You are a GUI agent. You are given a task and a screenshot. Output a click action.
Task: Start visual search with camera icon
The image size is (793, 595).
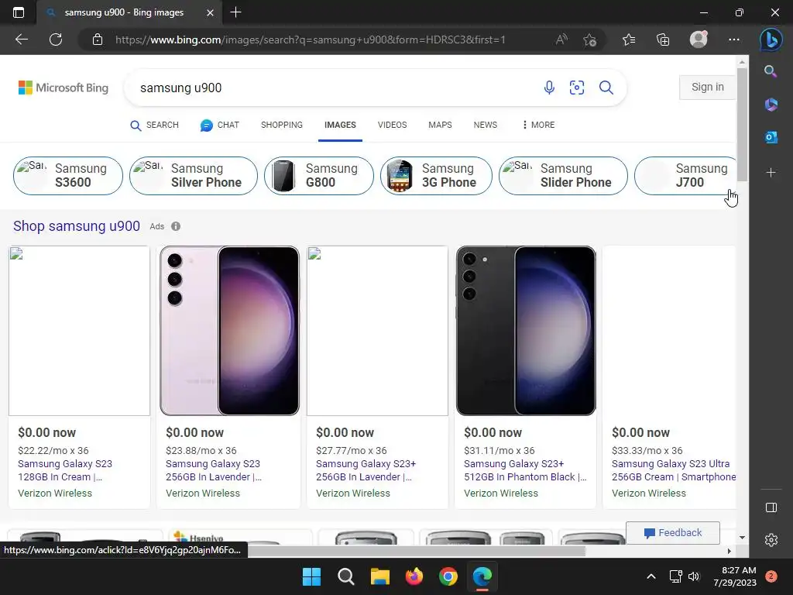point(576,88)
